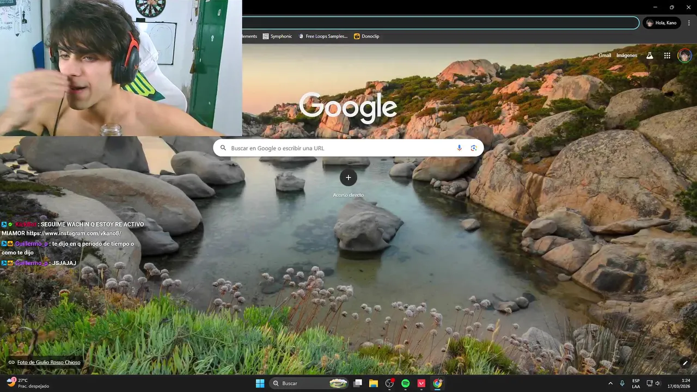Open the volume speaker tray icon
697x392 pixels.
(x=658, y=383)
